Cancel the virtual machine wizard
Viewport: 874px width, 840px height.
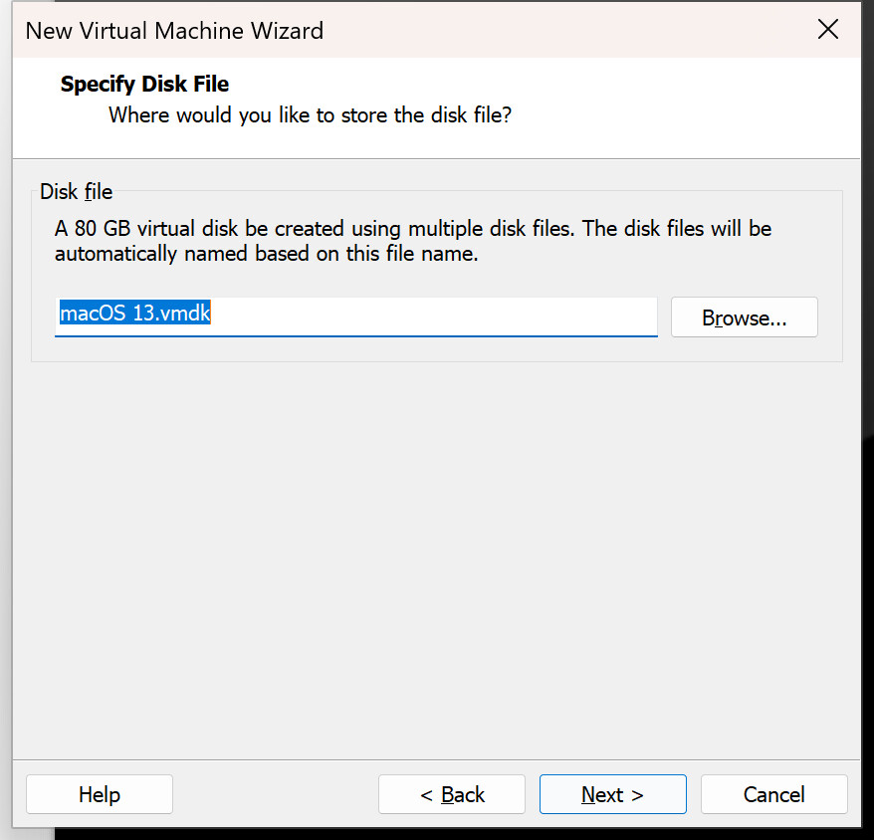tap(773, 794)
